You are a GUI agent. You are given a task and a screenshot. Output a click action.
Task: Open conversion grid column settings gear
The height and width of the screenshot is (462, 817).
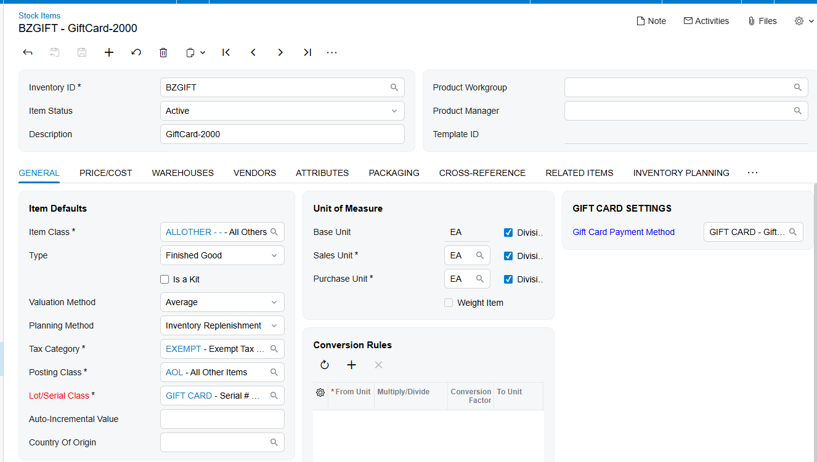click(320, 392)
